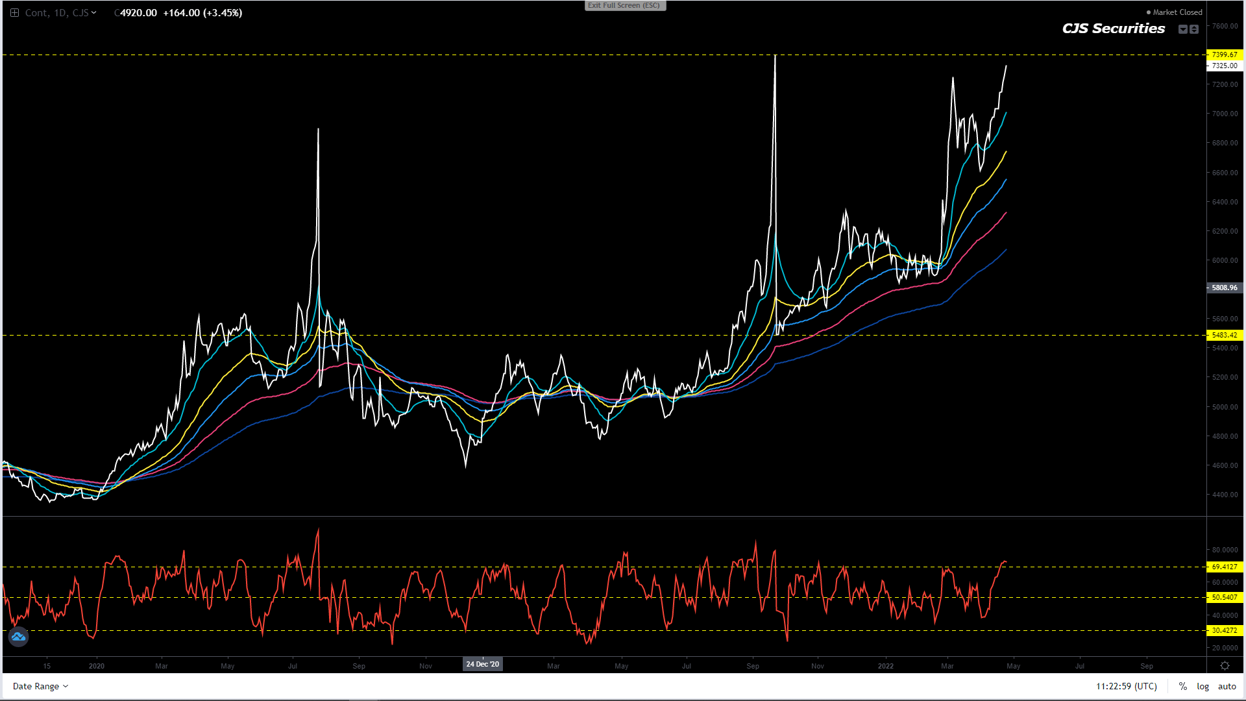Toggle percent scale mode

(x=1183, y=686)
